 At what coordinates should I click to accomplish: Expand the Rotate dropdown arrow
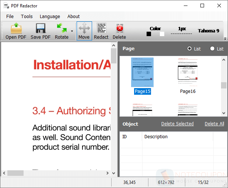click(72, 31)
